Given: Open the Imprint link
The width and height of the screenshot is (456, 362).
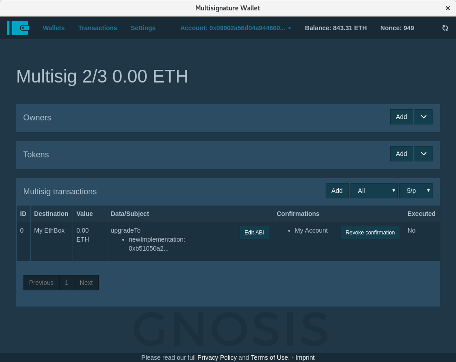Looking at the screenshot, I should coord(305,357).
